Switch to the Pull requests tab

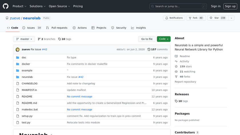[57, 28]
